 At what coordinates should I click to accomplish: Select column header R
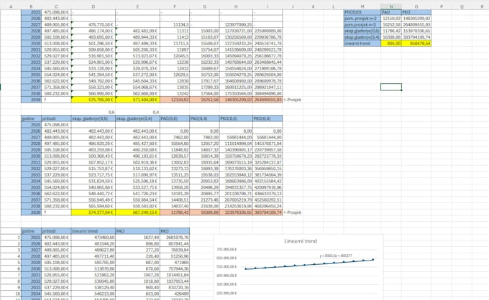click(x=482, y=6)
